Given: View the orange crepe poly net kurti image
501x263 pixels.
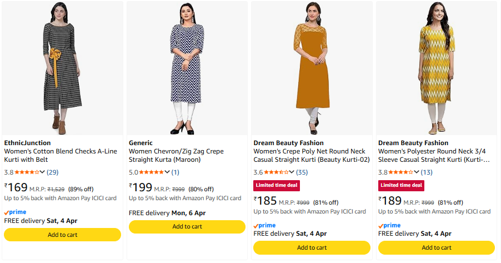Looking at the screenshot, I should tap(312, 68).
